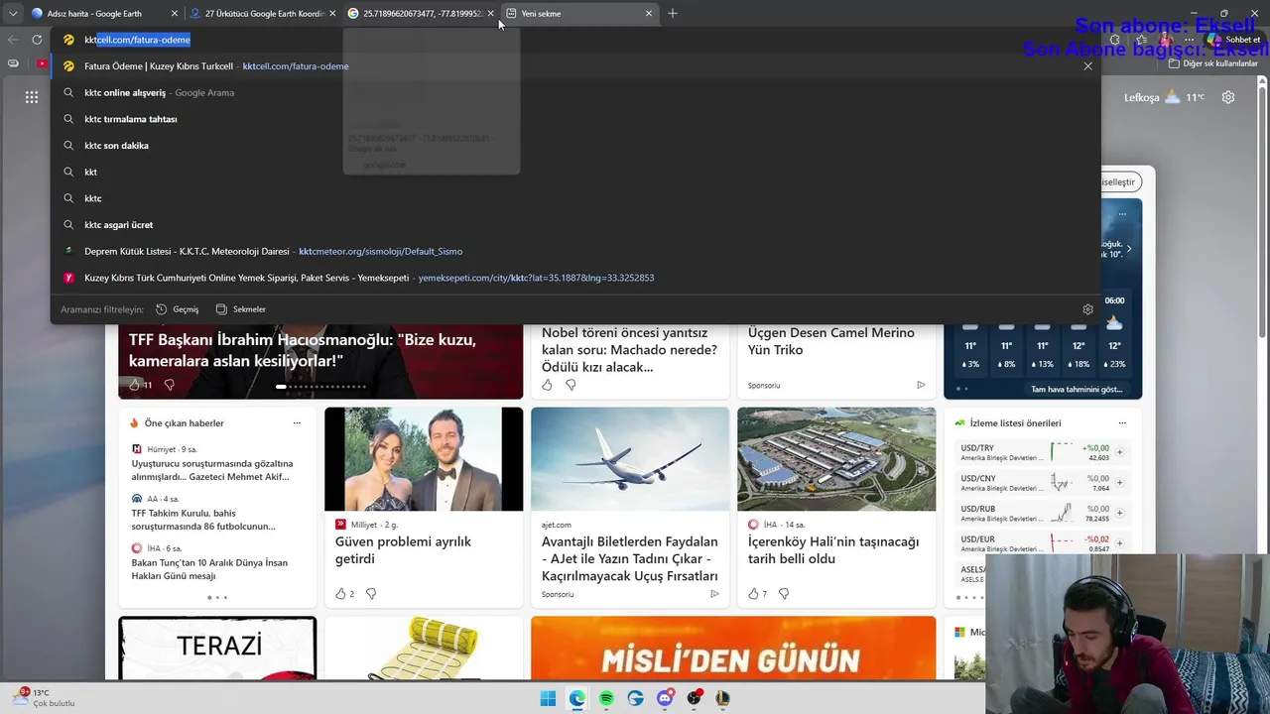Viewport: 1270px width, 714px height.
Task: Select the kktc son dakika suggestion
Action: pyautogui.click(x=575, y=146)
